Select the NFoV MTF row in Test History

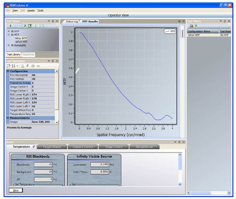(x=209, y=35)
